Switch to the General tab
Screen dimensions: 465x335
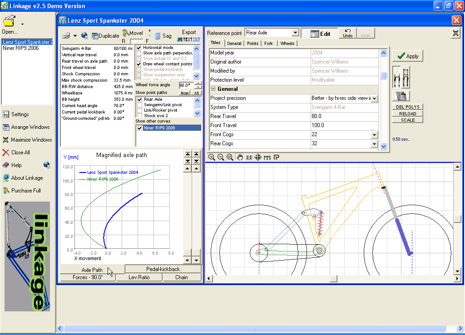[x=234, y=43]
